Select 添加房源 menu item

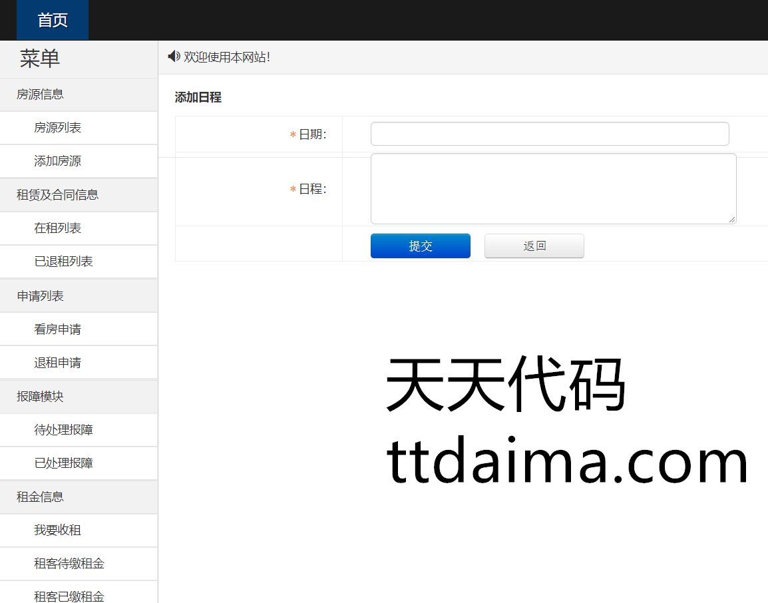(58, 161)
